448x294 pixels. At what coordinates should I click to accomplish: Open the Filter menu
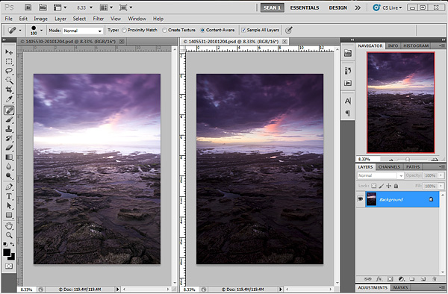point(99,19)
